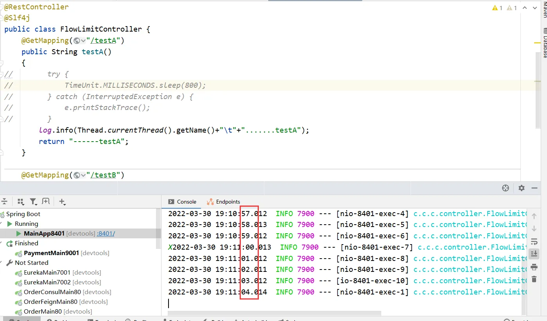Click the @Slf4j annotation
The image size is (547, 321).
click(x=17, y=18)
